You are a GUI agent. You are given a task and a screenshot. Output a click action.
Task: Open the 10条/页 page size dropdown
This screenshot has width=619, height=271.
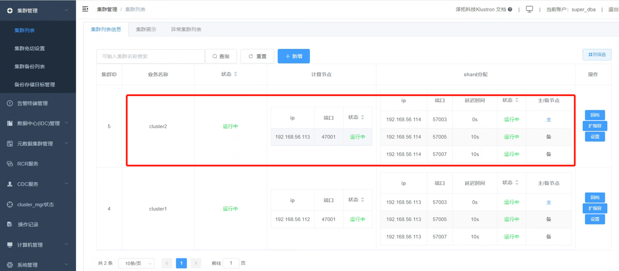pyautogui.click(x=136, y=263)
